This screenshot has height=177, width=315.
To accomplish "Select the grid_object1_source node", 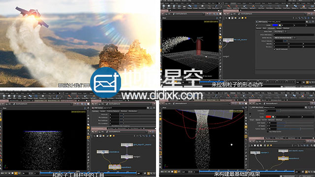I will click(126, 145).
